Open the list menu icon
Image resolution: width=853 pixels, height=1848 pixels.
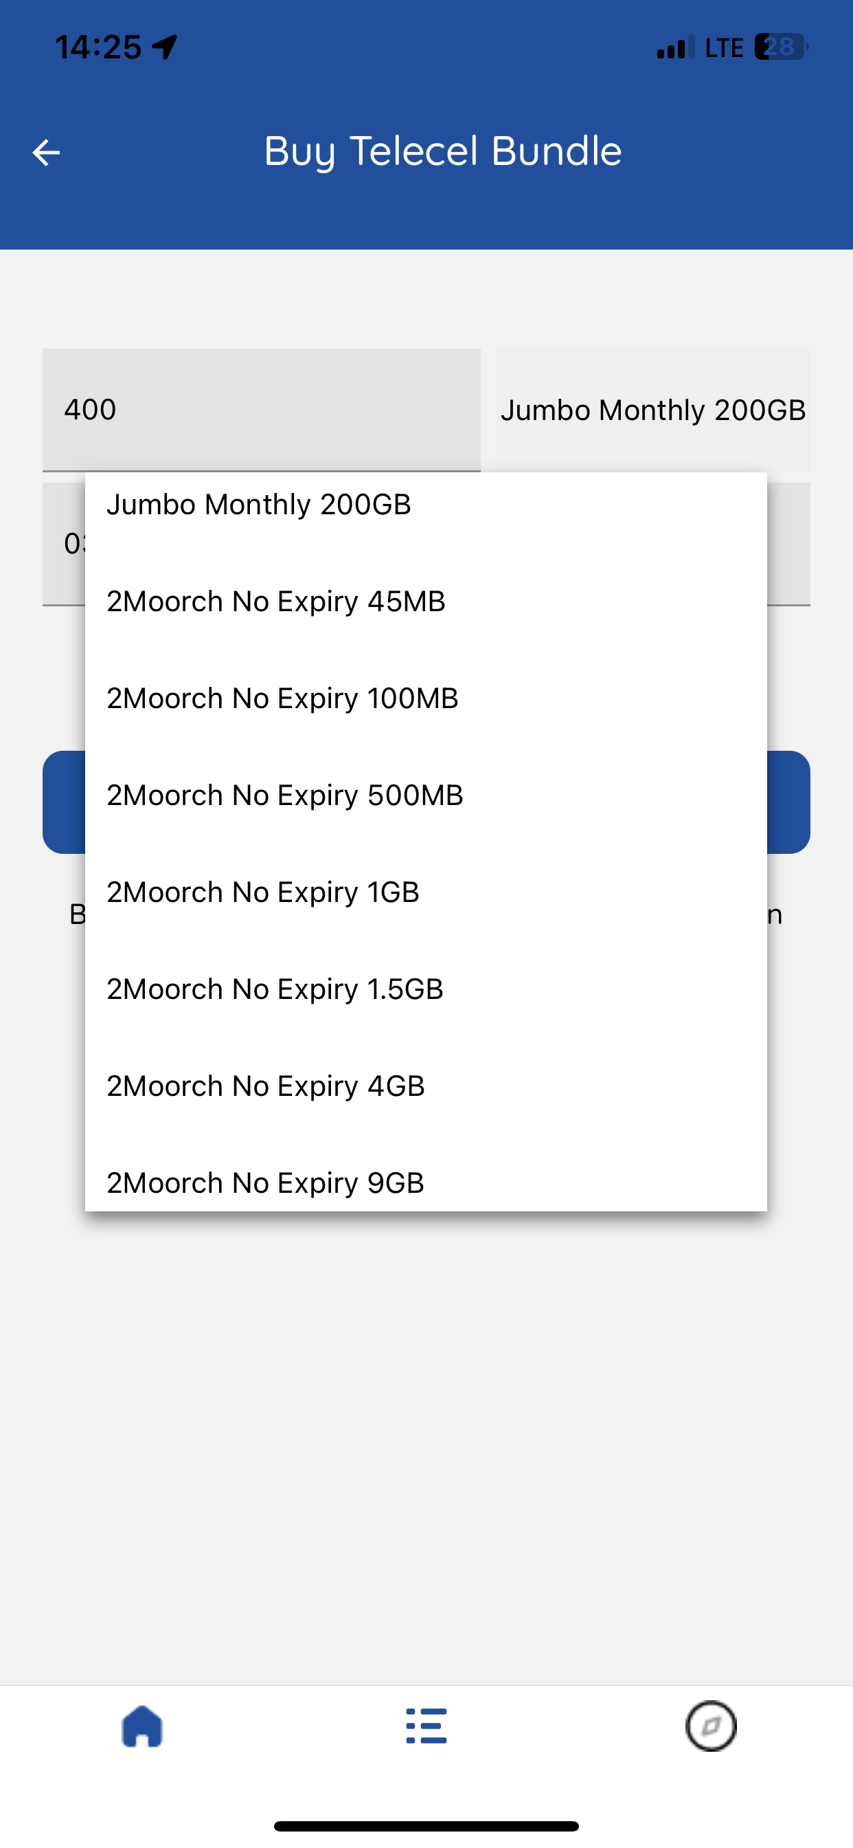pyautogui.click(x=427, y=1726)
